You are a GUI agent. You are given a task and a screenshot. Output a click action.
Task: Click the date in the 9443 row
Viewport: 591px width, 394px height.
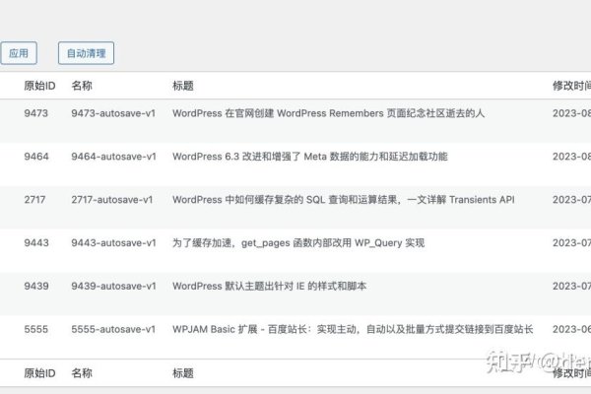[x=571, y=243]
